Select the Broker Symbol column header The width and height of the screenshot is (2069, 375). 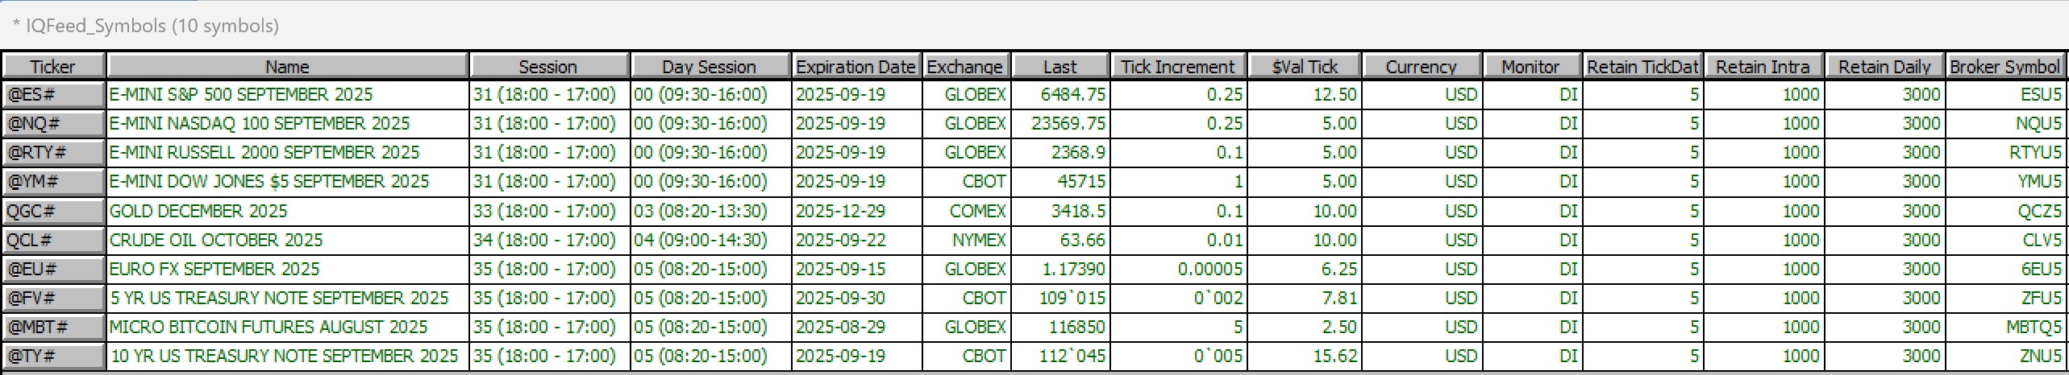click(2005, 66)
